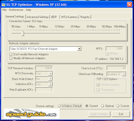Click the TCP 1323 Options group label
This screenshot has height=121, width=134.
[x=107, y=79]
